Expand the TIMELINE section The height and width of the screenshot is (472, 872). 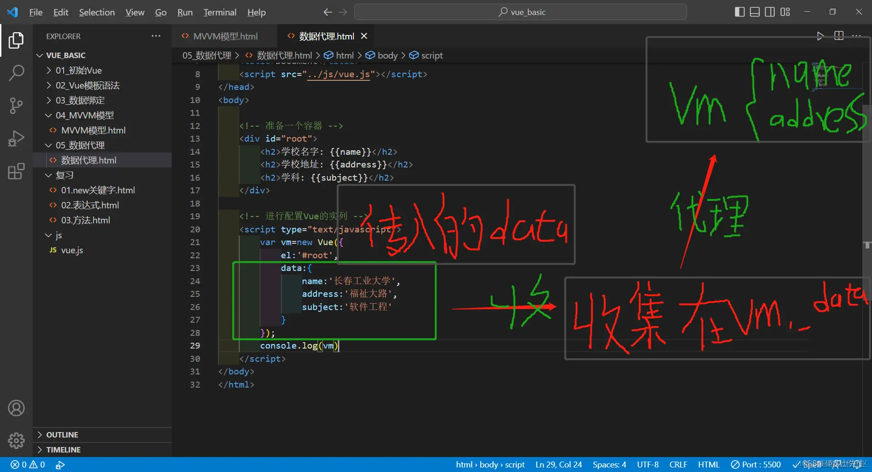click(x=102, y=450)
